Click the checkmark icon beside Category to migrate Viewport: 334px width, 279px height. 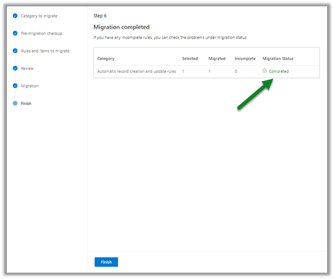click(15, 16)
